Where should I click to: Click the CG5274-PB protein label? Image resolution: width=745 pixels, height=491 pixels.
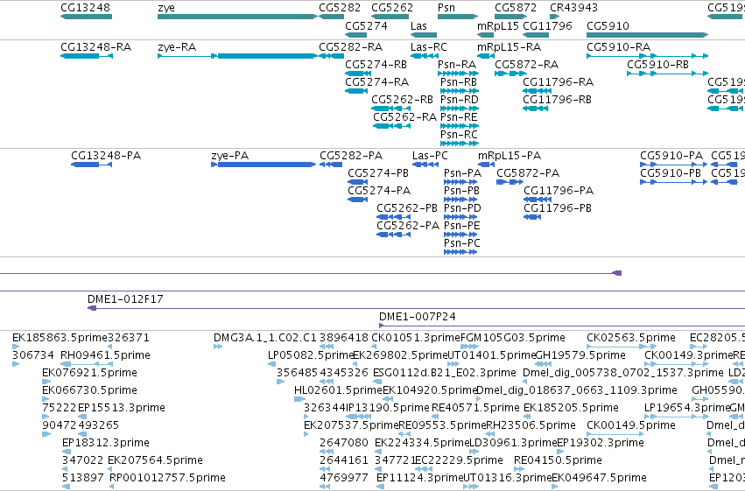(x=378, y=173)
